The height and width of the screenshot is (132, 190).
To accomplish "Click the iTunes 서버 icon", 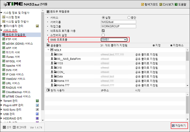I will [x=4, y=57].
